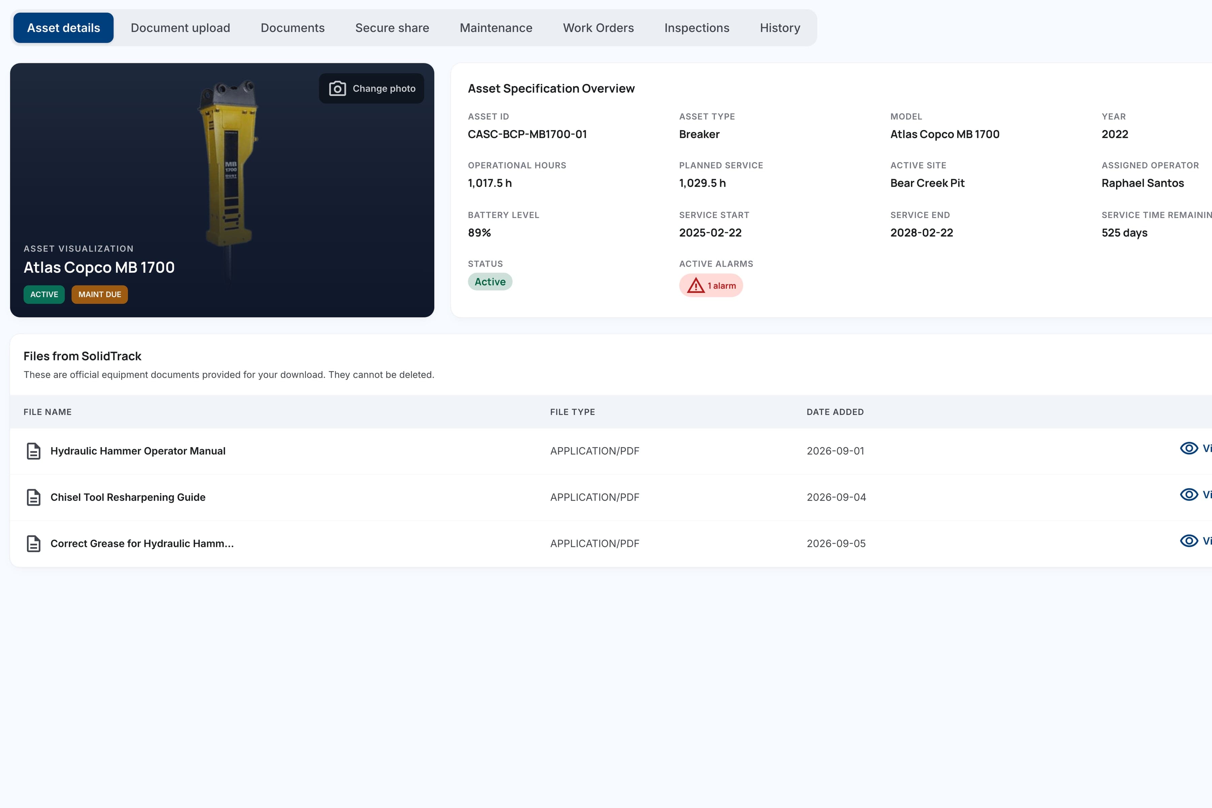Click the FILE NAME column header
1212x808 pixels.
tap(47, 412)
